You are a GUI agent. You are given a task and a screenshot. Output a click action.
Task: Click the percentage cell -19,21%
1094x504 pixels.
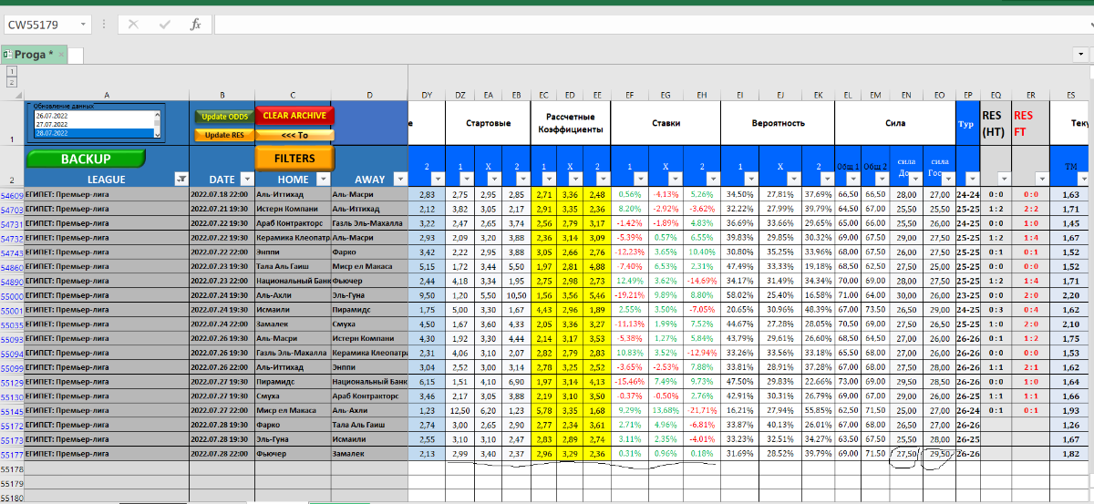pyautogui.click(x=630, y=295)
